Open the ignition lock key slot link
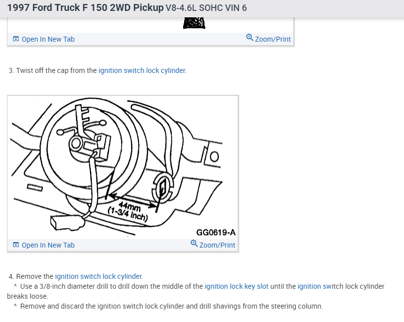 pos(237,286)
